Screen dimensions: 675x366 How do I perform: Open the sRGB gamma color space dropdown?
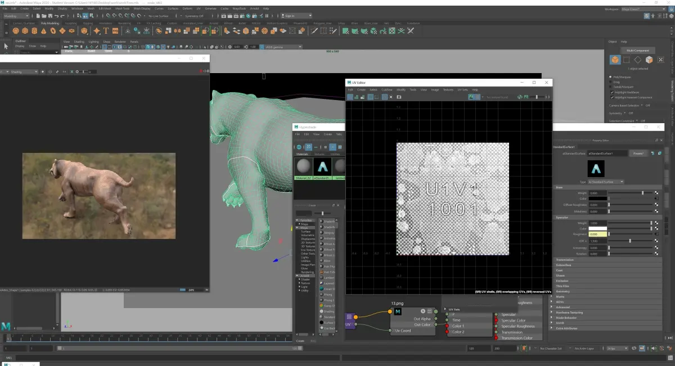283,47
